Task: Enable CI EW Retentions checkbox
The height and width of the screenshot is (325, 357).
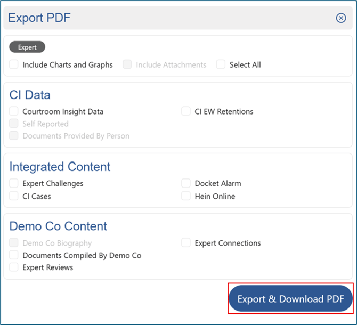Action: coord(186,111)
